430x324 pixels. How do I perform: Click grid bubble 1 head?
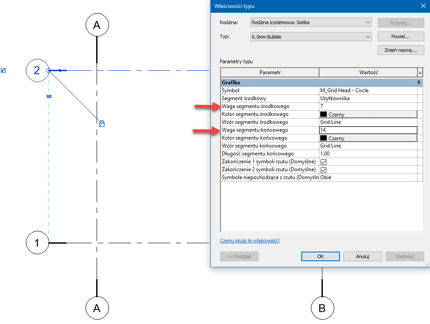37,242
